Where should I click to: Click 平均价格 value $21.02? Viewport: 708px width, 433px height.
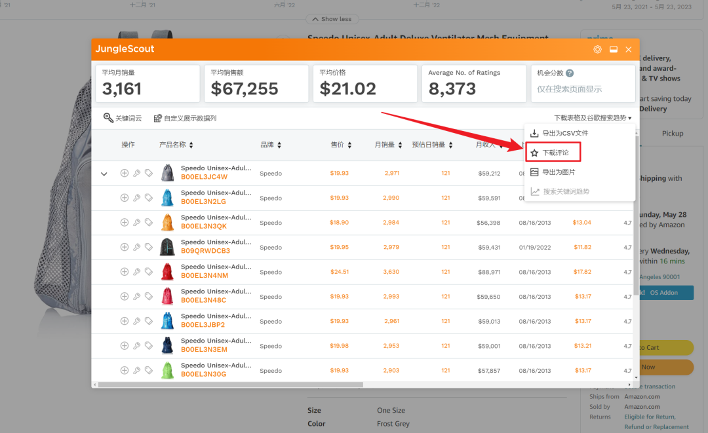pyautogui.click(x=347, y=89)
